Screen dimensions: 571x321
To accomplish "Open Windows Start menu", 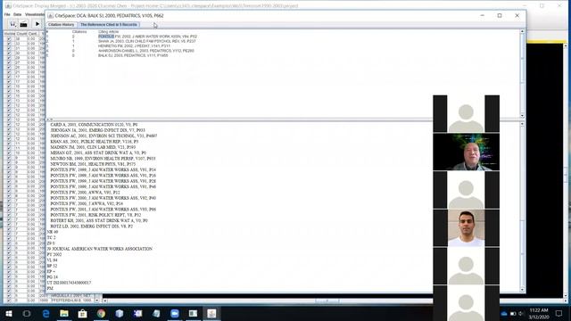I will click(8, 313).
